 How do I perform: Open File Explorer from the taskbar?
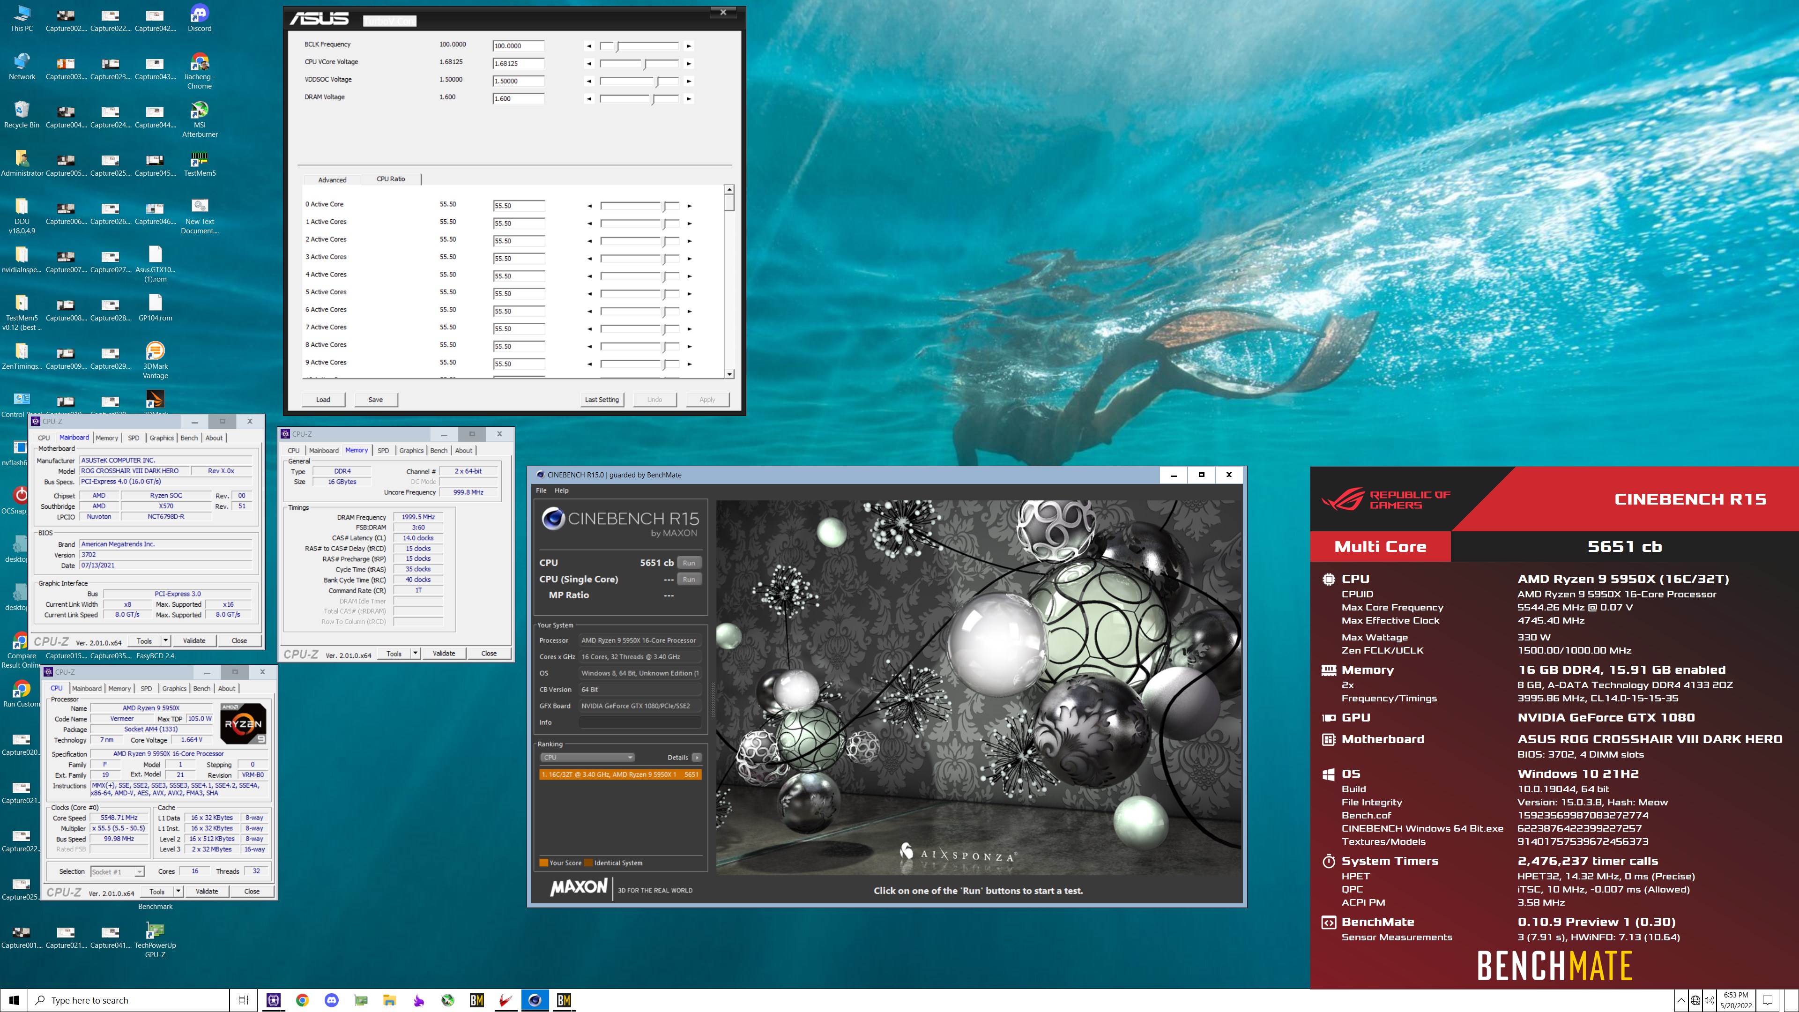[x=390, y=1000]
